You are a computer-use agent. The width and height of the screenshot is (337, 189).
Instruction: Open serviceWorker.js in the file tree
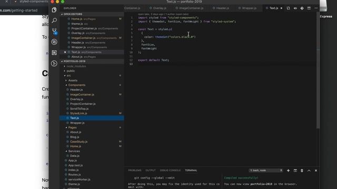click(92, 180)
